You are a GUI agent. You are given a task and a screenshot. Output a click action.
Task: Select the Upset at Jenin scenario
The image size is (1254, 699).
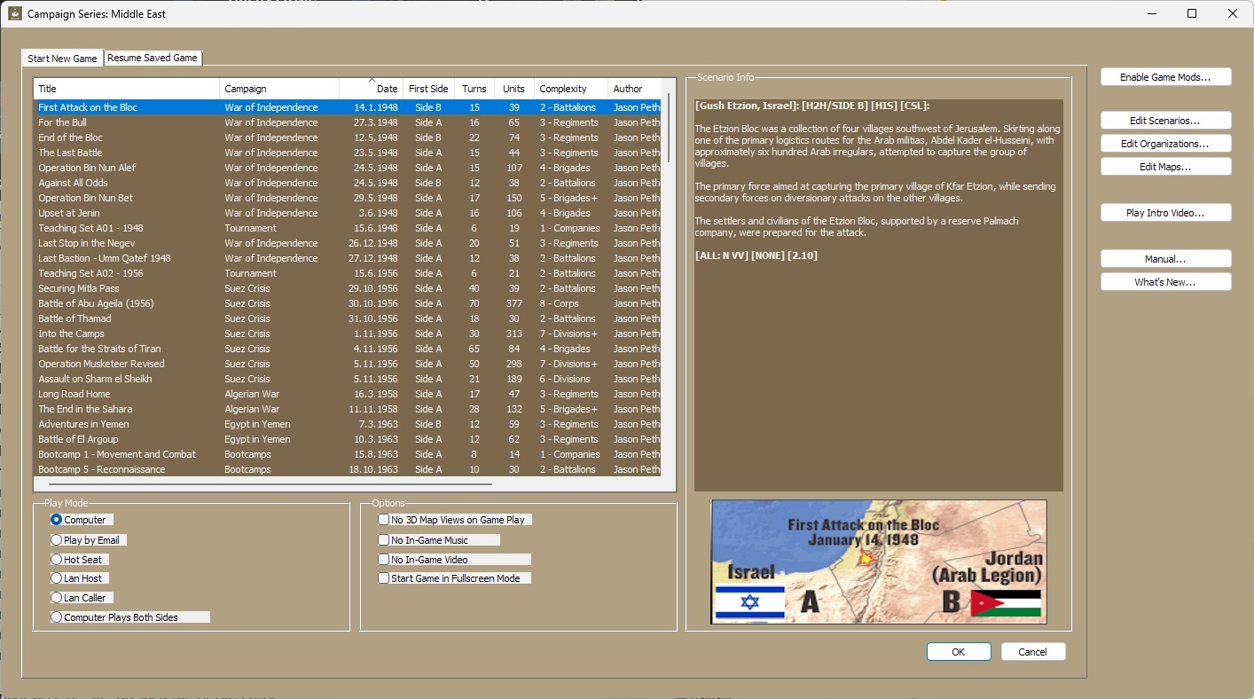tap(347, 213)
